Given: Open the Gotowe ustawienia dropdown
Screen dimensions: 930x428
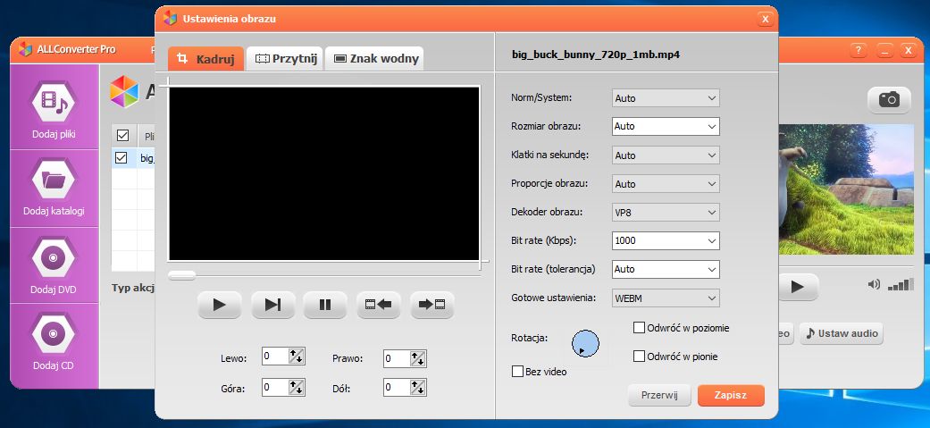Looking at the screenshot, I should click(x=666, y=298).
